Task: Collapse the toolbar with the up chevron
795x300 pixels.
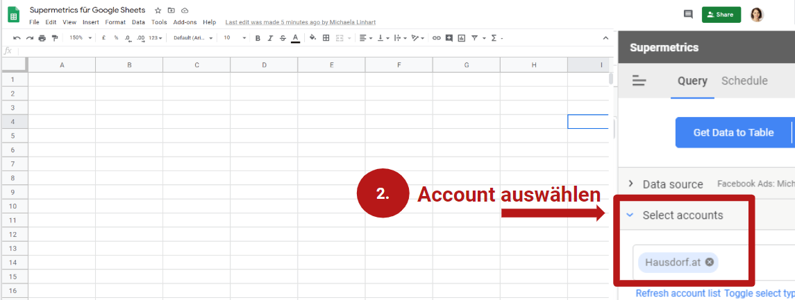Action: click(607, 38)
